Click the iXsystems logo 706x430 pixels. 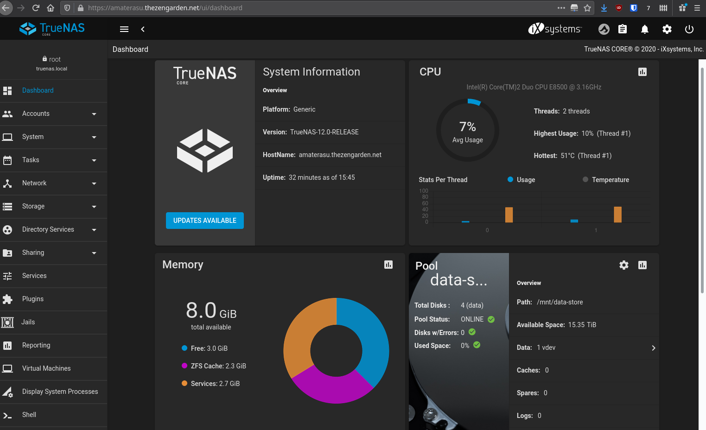(x=554, y=29)
